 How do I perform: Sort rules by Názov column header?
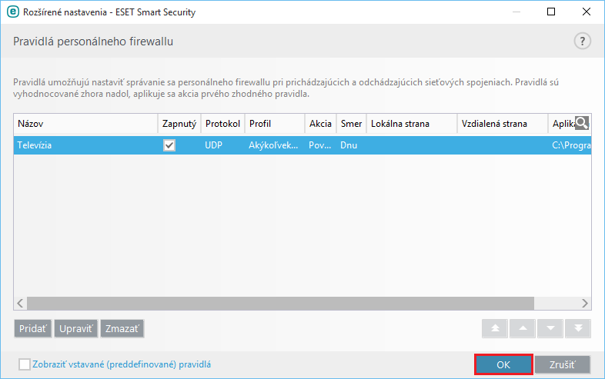(x=85, y=123)
